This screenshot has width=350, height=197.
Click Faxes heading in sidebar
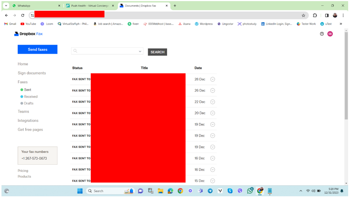23,82
